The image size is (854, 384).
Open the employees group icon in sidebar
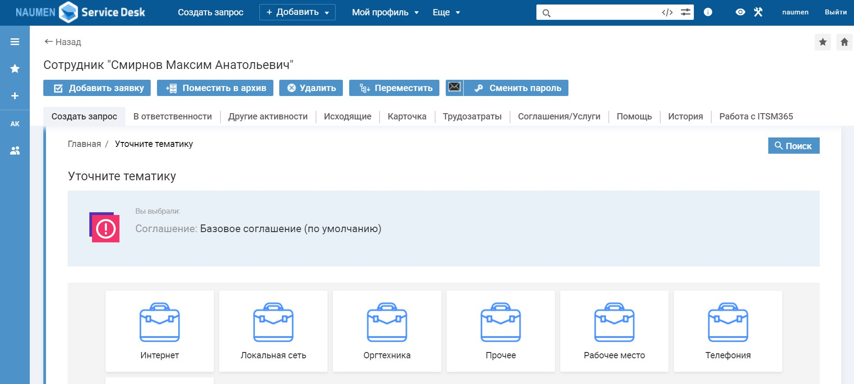pyautogui.click(x=15, y=151)
